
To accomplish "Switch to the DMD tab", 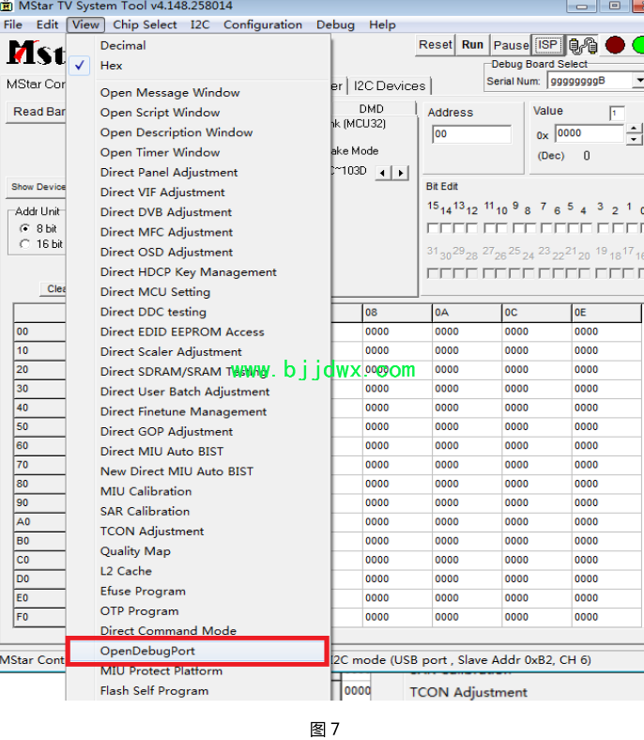I will [x=372, y=109].
